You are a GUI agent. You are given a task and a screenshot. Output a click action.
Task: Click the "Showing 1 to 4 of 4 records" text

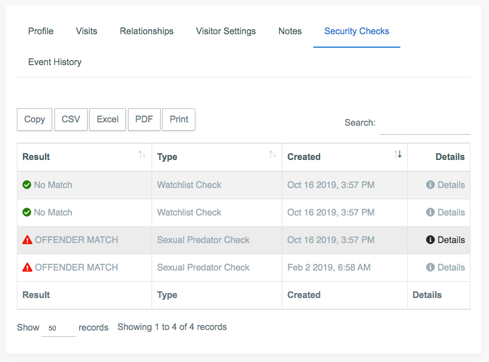172,327
